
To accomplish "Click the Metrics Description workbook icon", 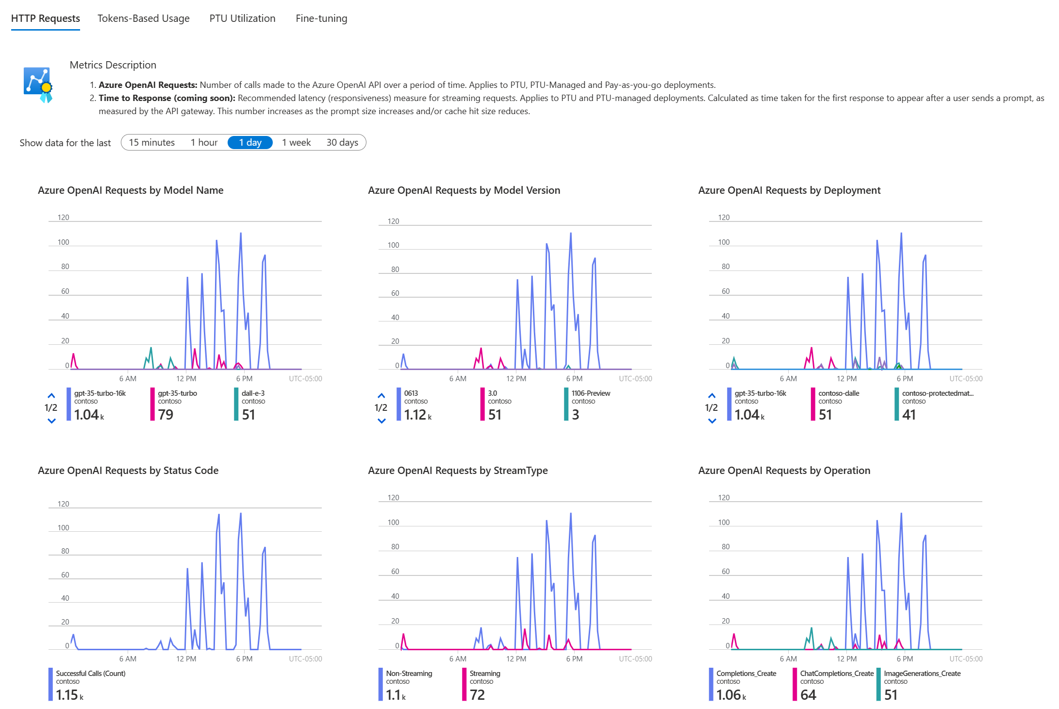I will pos(38,84).
